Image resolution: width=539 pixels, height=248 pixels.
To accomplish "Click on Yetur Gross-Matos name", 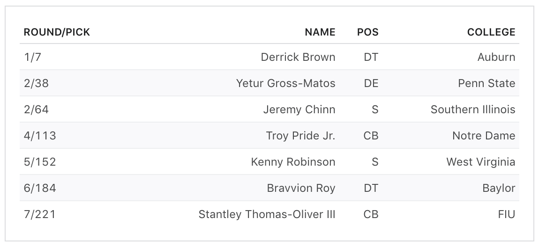I will pos(285,83).
